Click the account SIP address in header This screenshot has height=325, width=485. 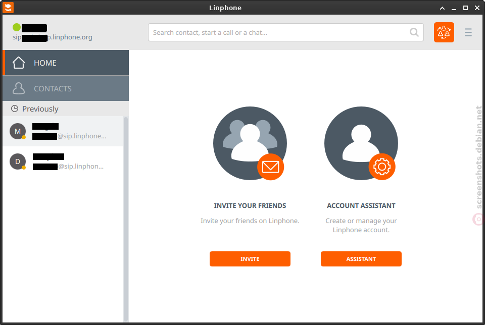pyautogui.click(x=52, y=37)
